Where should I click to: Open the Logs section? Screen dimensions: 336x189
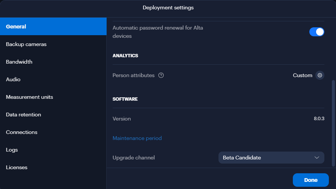53,150
